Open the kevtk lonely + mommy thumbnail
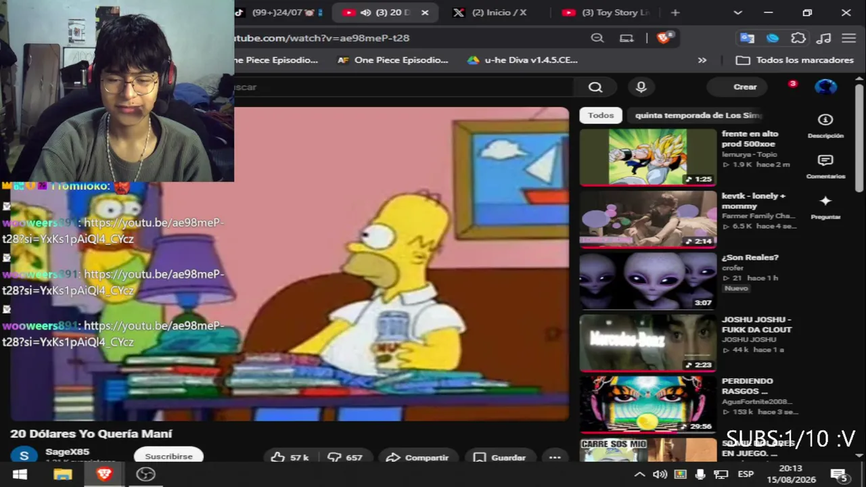 (x=648, y=219)
